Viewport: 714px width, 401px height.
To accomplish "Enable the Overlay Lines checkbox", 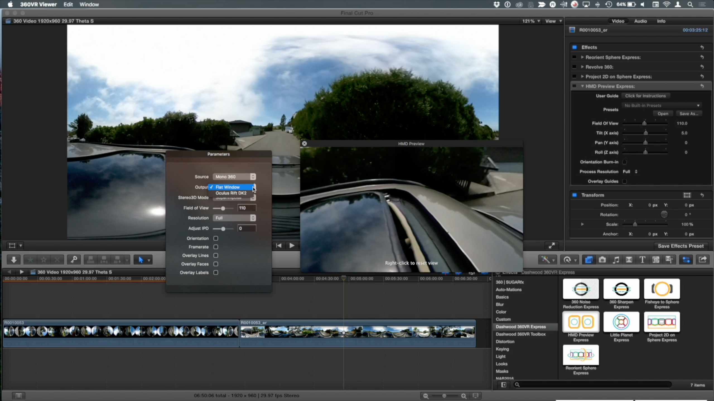I will click(x=216, y=255).
